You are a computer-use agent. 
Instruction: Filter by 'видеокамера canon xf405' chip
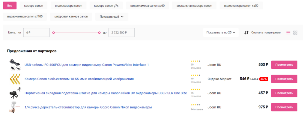tap(25, 16)
